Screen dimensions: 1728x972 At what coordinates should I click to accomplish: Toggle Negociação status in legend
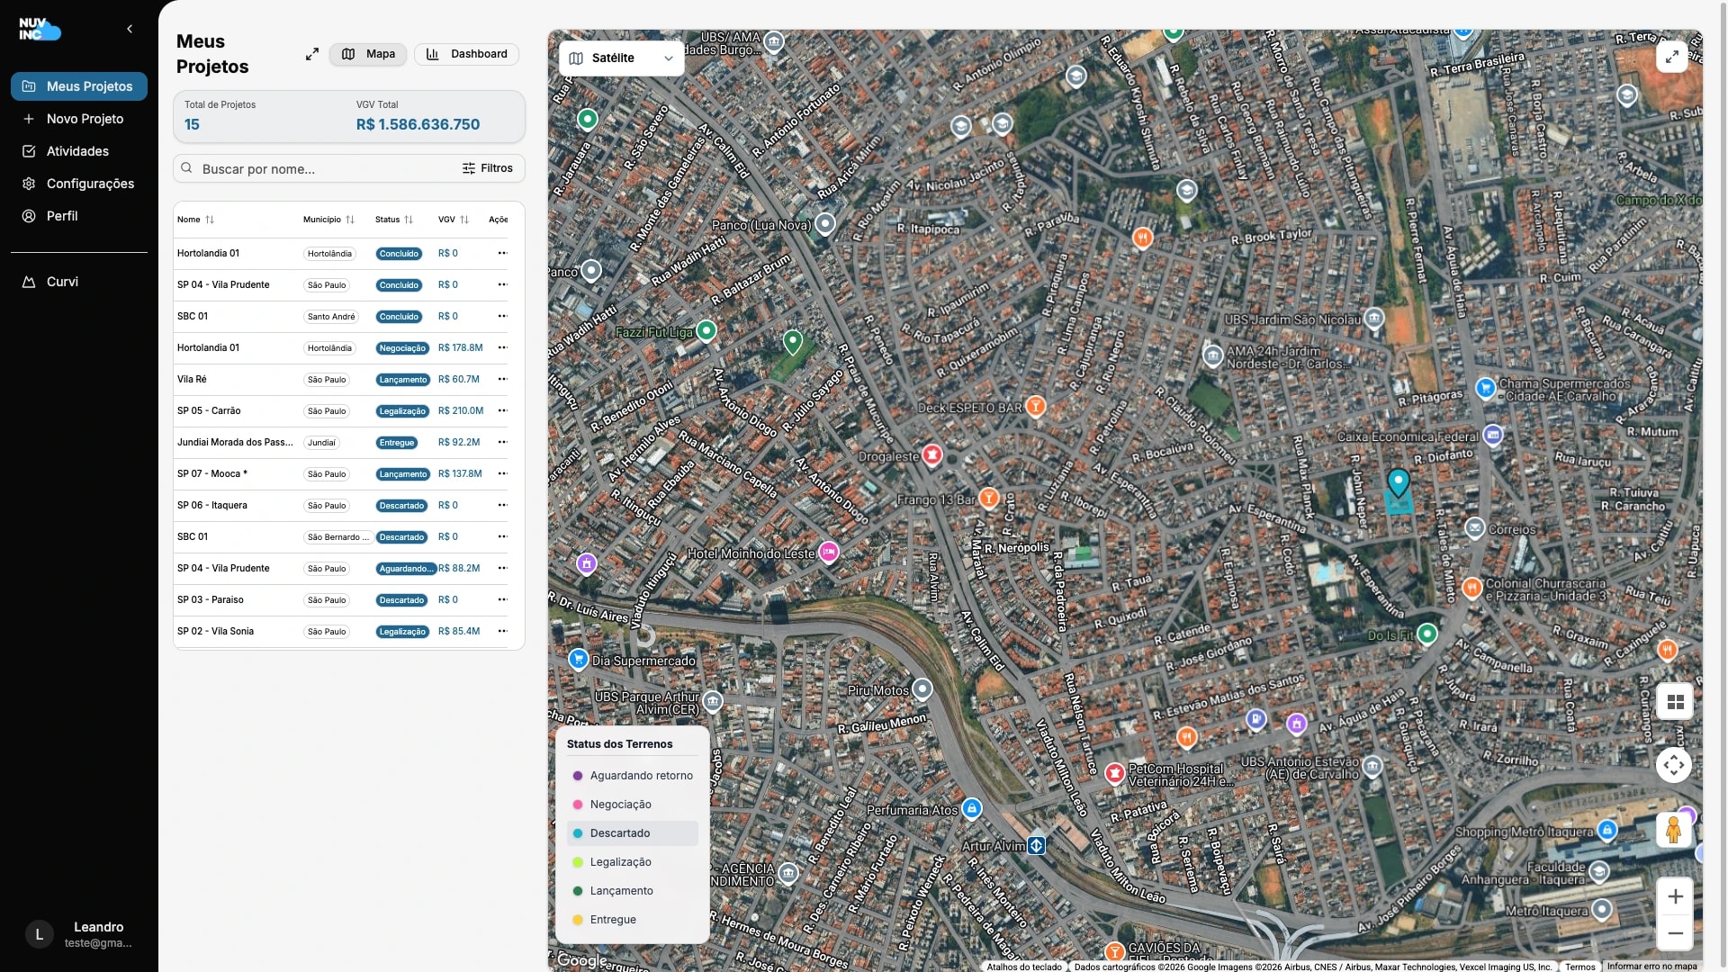point(633,805)
